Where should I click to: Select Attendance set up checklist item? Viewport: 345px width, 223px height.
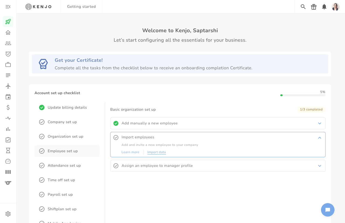(64, 166)
